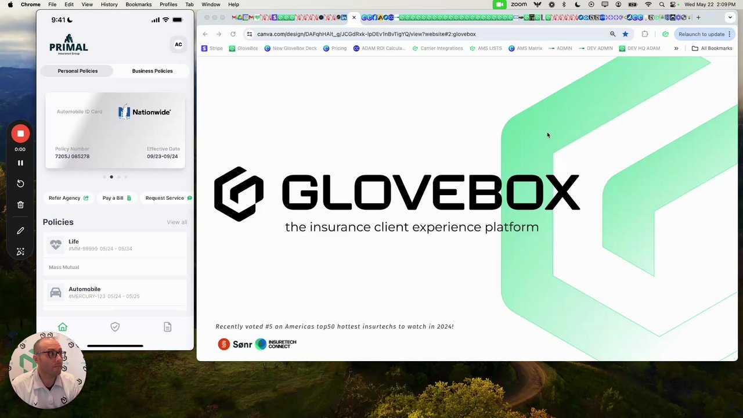Pause the recording in the recorder toolbar

[20, 163]
